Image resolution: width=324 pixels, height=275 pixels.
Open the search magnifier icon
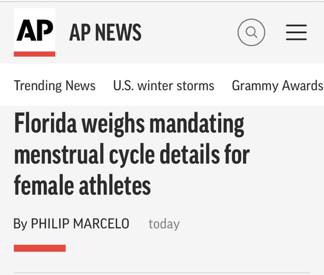251,32
